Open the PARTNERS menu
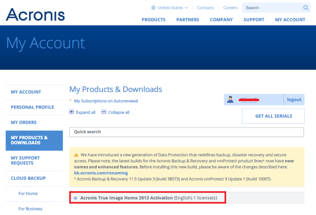Viewport: 316px width, 215px height. coord(188,20)
